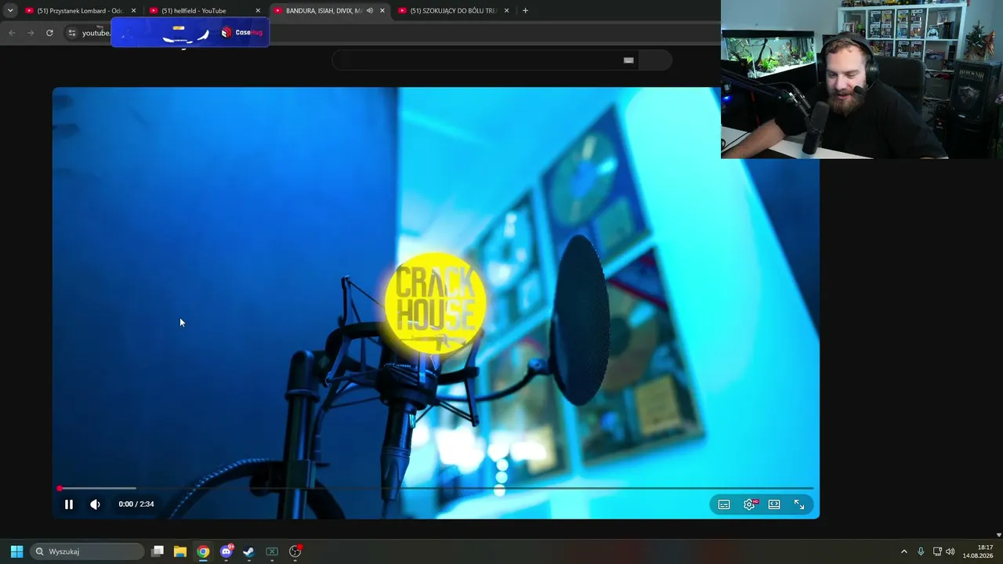
Task: Switch the player to theater mode
Action: [x=774, y=504]
